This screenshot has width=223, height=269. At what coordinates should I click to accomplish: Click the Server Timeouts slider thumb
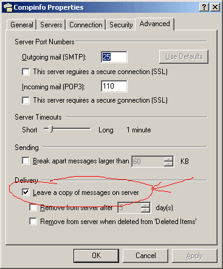[50, 129]
